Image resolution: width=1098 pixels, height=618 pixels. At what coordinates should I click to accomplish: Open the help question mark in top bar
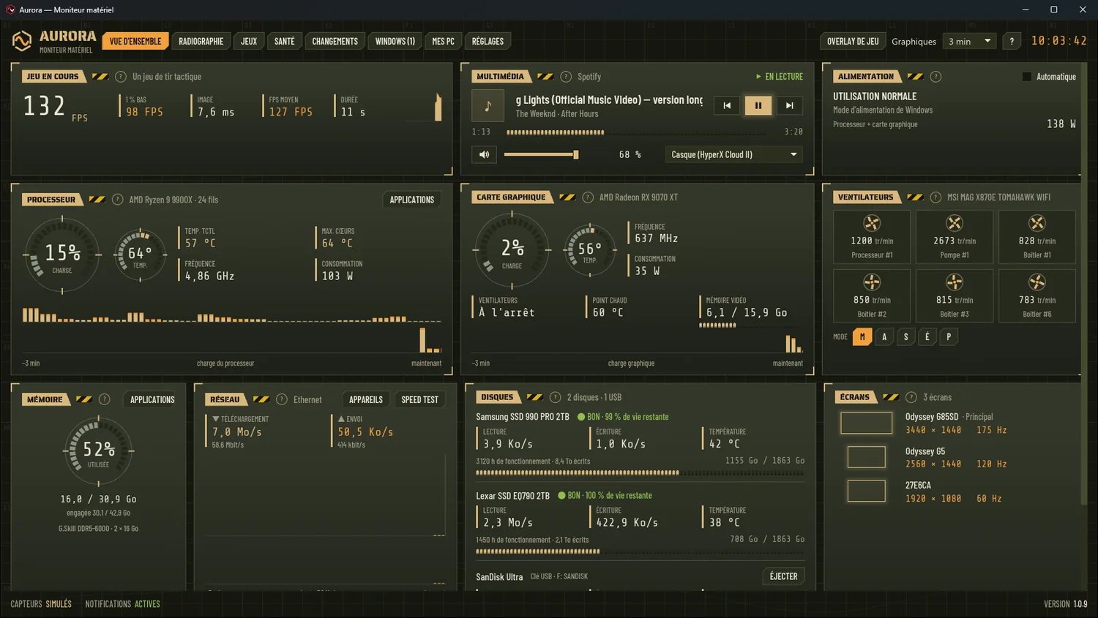pos(1012,41)
